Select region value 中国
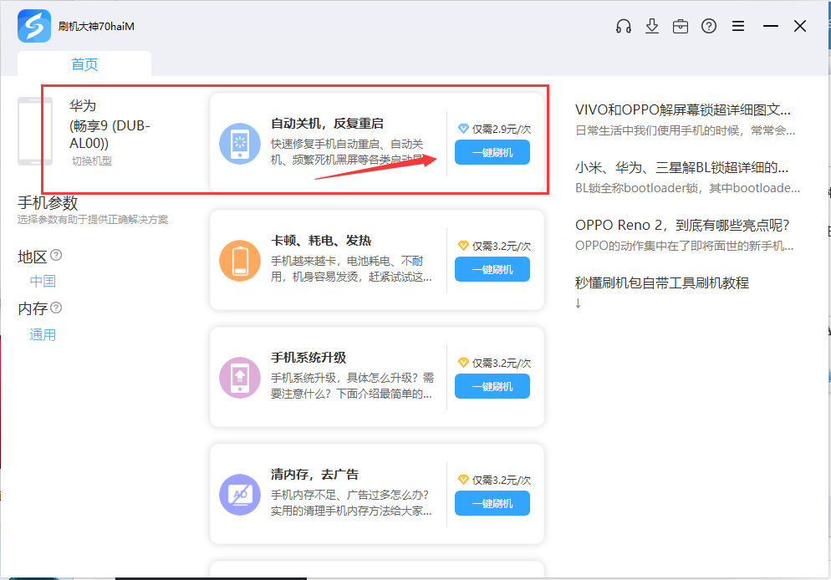The height and width of the screenshot is (580, 831). (43, 281)
